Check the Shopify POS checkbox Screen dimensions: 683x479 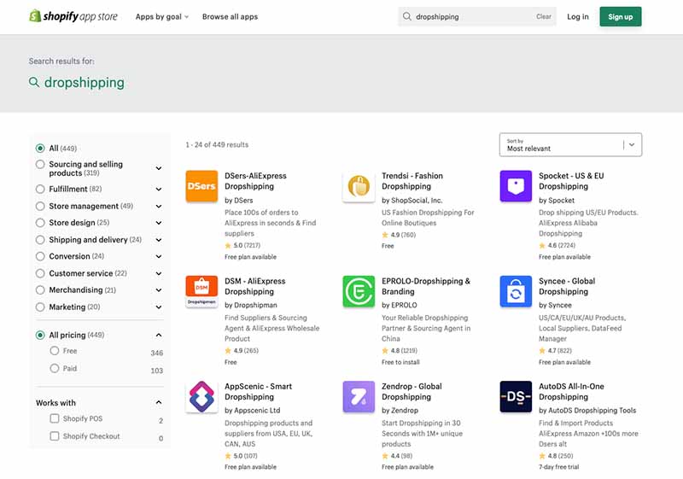click(x=55, y=418)
